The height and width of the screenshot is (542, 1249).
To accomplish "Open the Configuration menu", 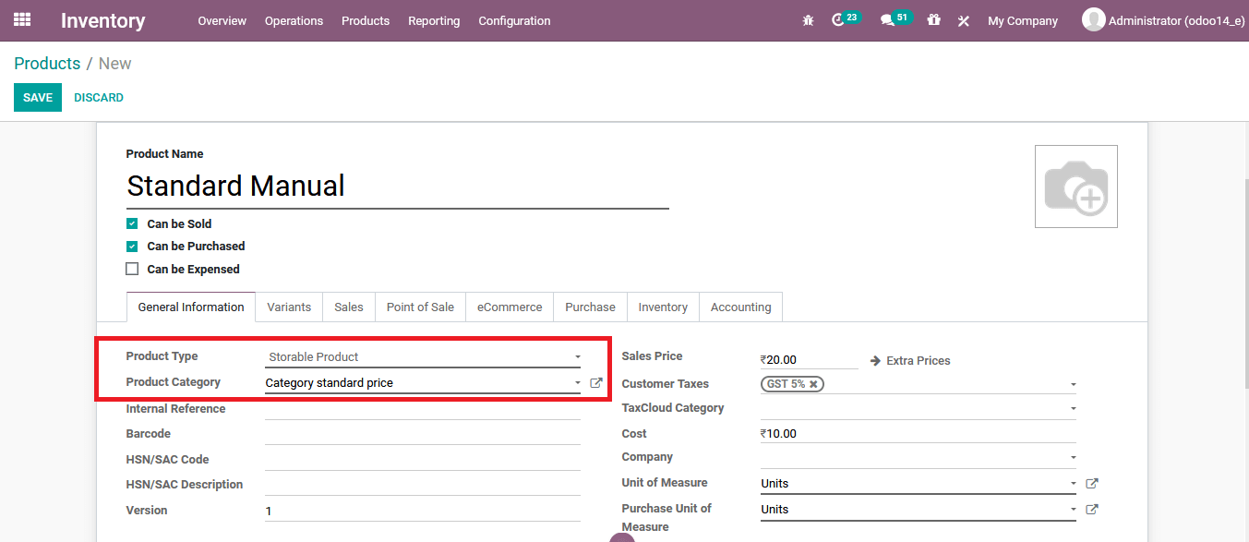I will (514, 20).
